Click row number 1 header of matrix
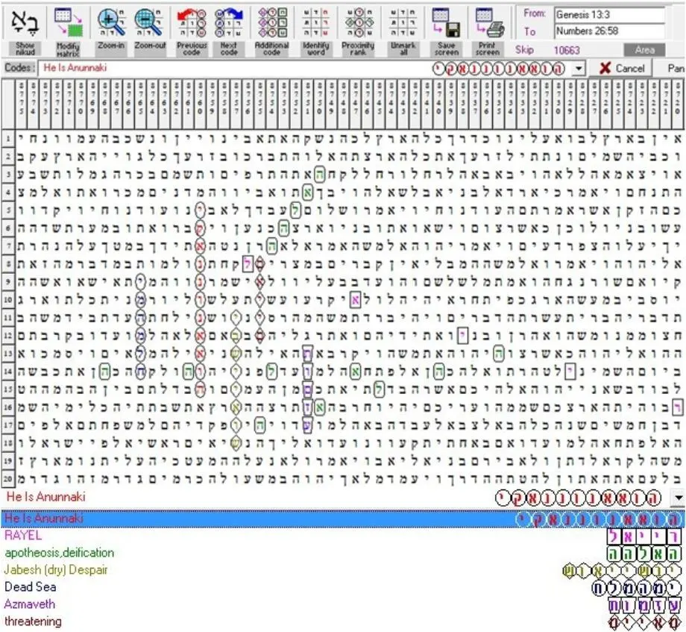686x632 pixels. pos(8,139)
